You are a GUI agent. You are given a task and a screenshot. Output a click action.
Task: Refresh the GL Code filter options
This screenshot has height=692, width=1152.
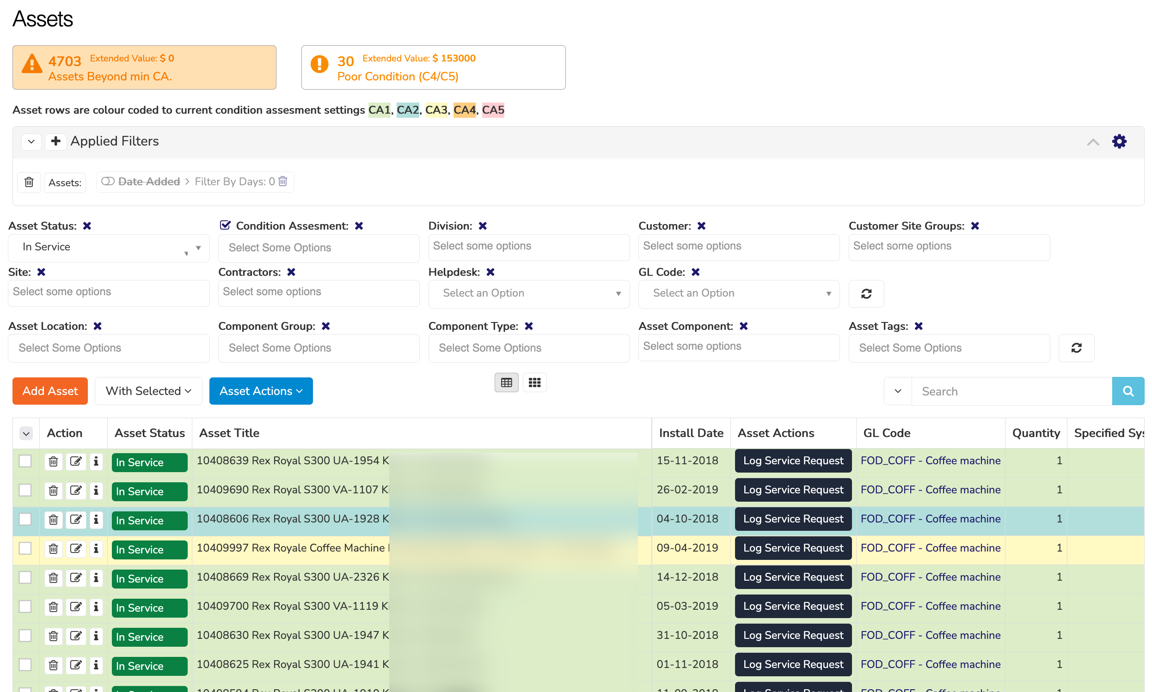pyautogui.click(x=866, y=293)
